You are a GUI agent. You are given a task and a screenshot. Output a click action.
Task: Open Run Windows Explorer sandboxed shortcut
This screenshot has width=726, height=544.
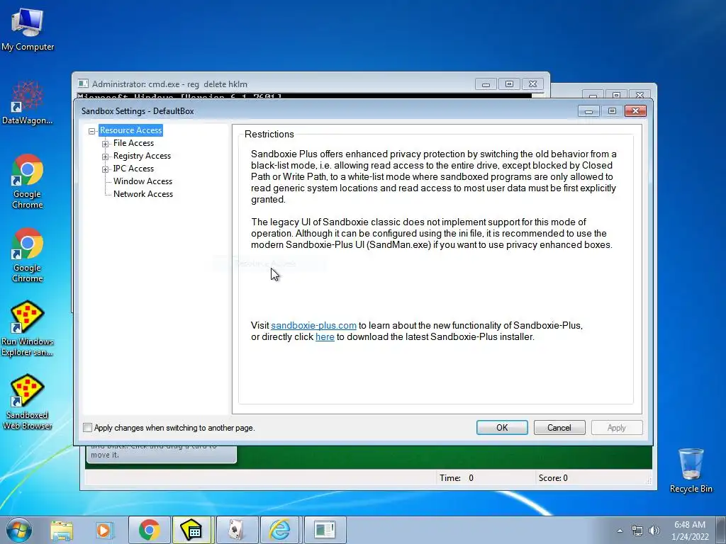pos(28,329)
